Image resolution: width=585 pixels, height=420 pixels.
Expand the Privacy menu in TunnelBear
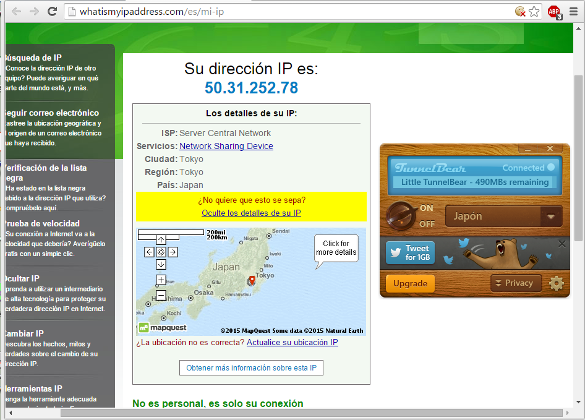click(516, 283)
